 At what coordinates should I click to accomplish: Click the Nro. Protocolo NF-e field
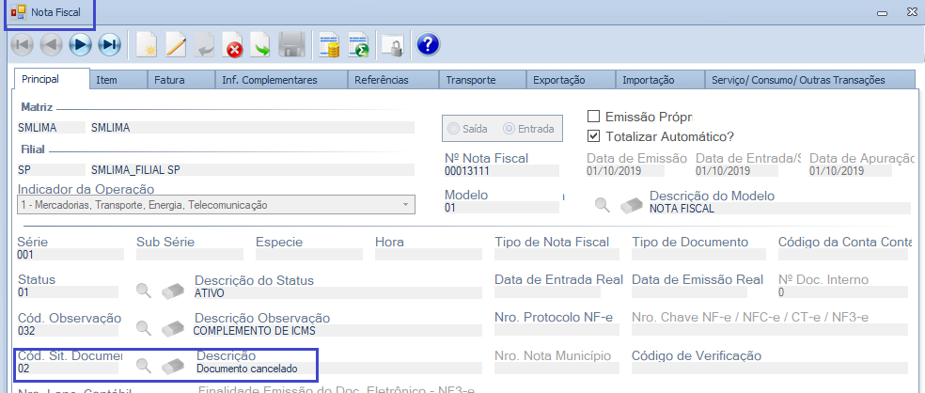[557, 330]
